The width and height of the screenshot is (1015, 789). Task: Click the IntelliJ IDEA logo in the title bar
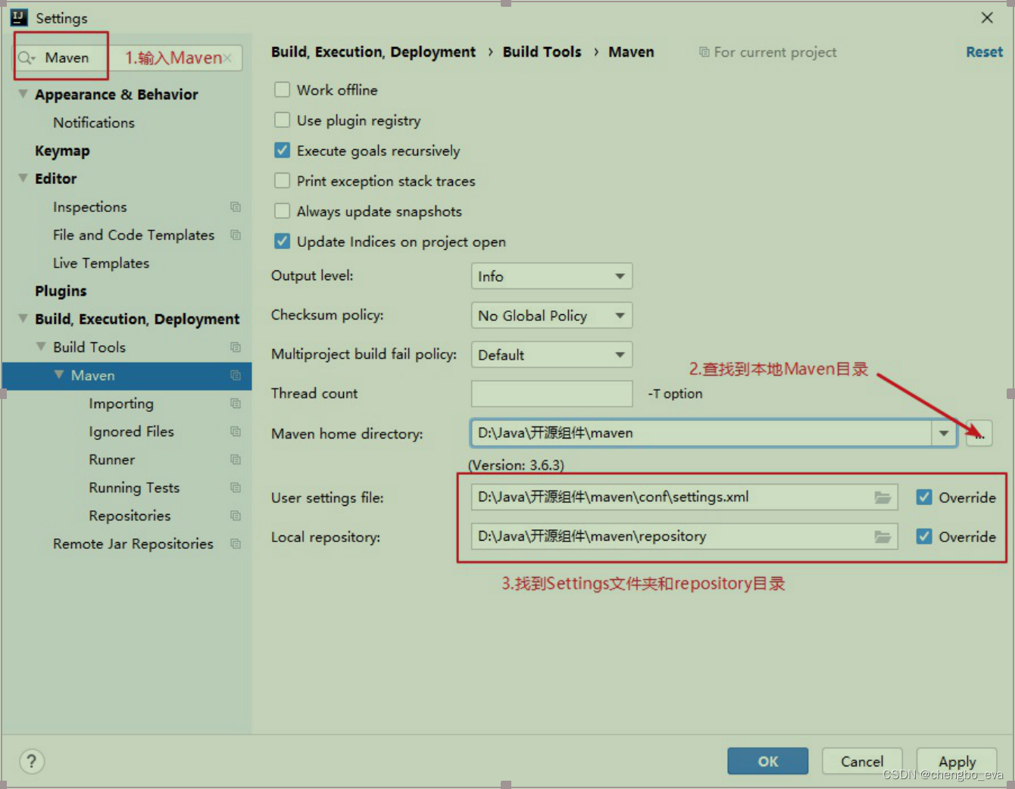coord(19,17)
